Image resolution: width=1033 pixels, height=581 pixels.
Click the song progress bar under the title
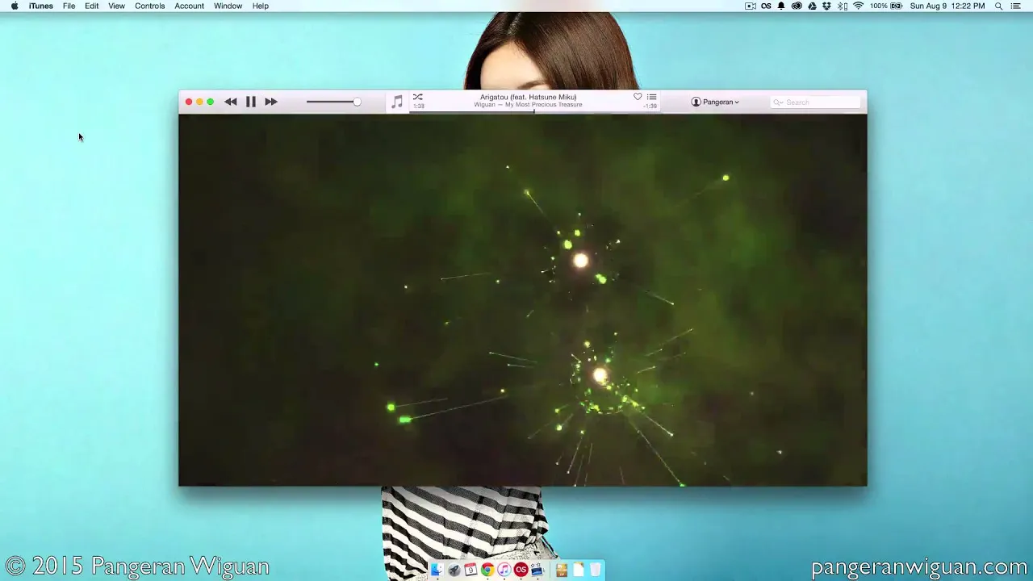click(535, 111)
